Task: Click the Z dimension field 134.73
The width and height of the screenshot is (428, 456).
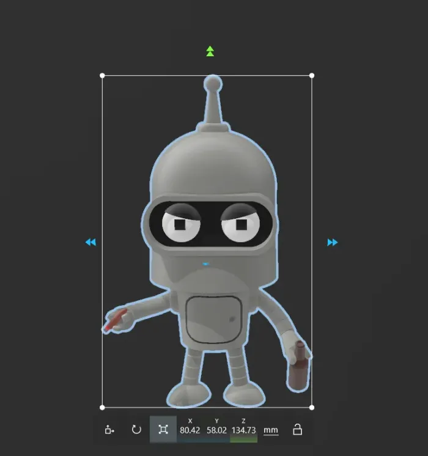Action: [243, 430]
